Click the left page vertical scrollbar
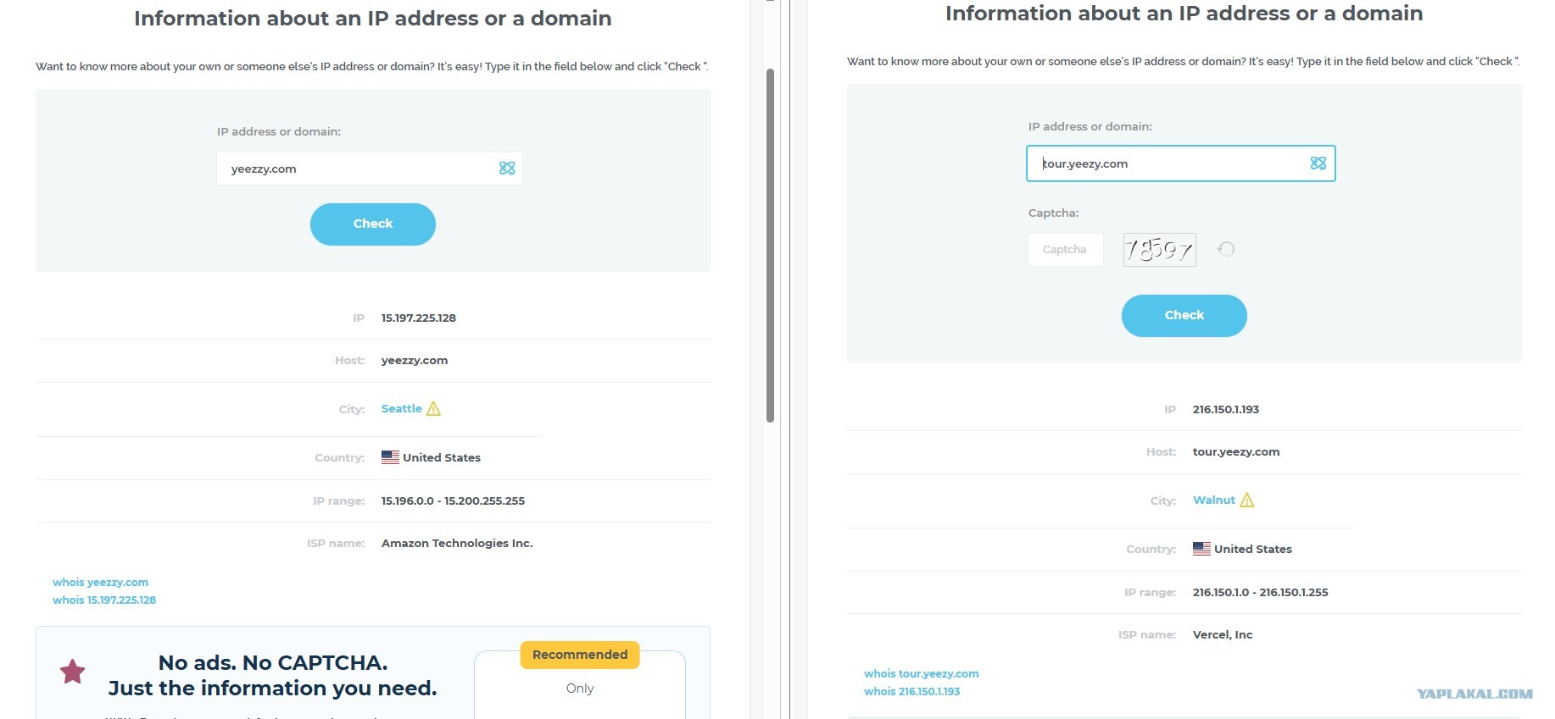Image resolution: width=1555 pixels, height=719 pixels. point(770,246)
